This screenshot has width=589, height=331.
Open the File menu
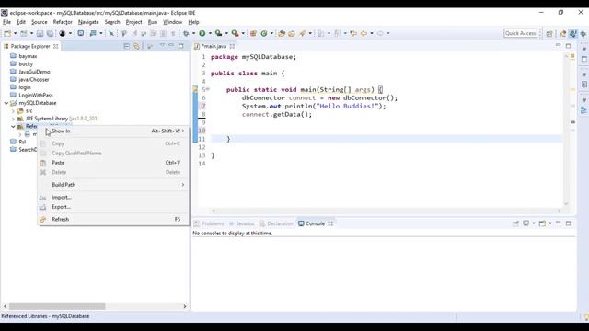click(6, 22)
